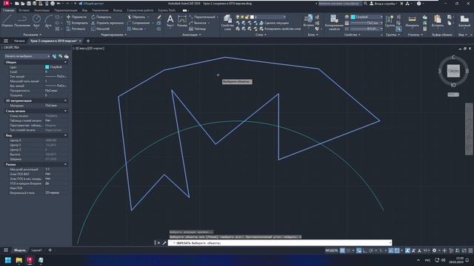
Task: Activate the Перенести (Move) command
Action: 77,17
